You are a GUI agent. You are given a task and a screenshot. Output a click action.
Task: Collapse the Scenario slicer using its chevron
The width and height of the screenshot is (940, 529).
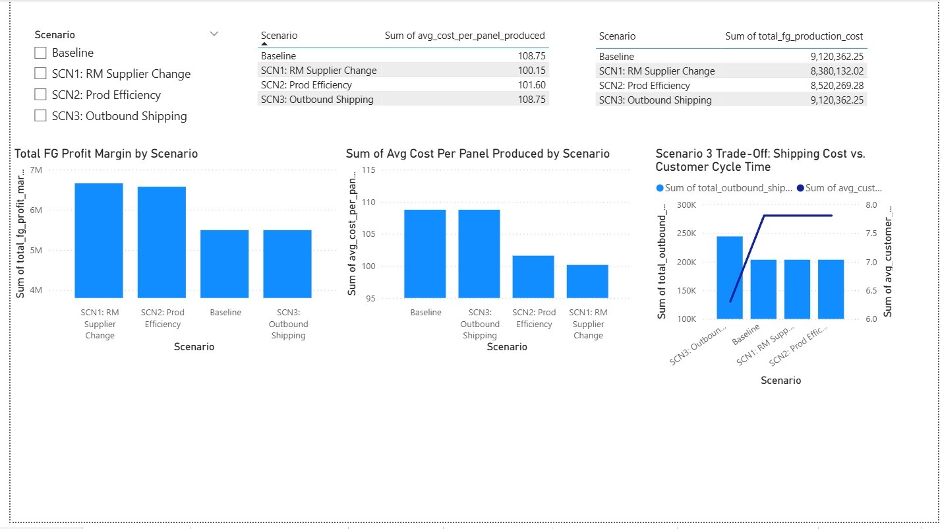click(x=214, y=34)
